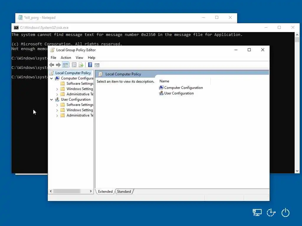Maximize the kill_porg Notepad window
302x226 pixels.
pyautogui.click(x=217, y=17)
